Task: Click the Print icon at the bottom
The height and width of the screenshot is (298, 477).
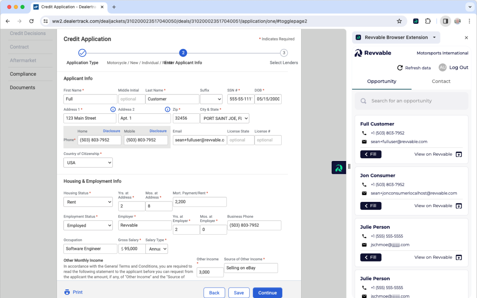Action: [67, 292]
